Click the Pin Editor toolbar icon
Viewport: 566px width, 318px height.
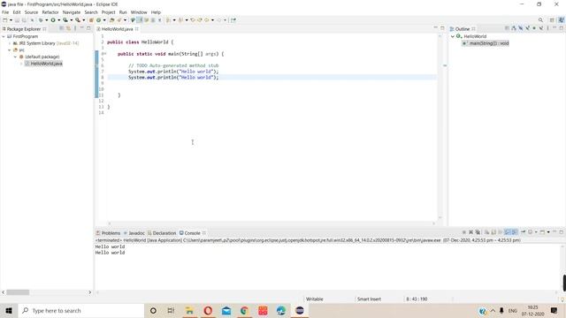233,20
